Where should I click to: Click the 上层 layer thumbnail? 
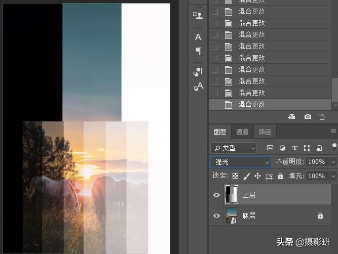coord(232,194)
